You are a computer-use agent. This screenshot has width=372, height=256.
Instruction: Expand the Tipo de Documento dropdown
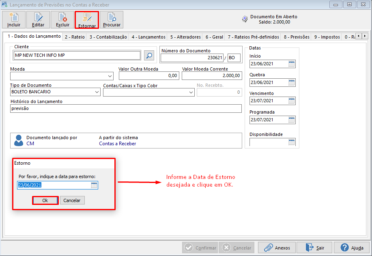(97, 92)
